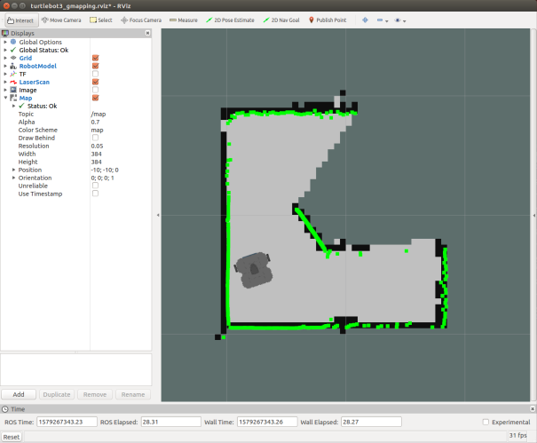This screenshot has width=537, height=443.
Task: Select the Interact tool
Action: [18, 20]
